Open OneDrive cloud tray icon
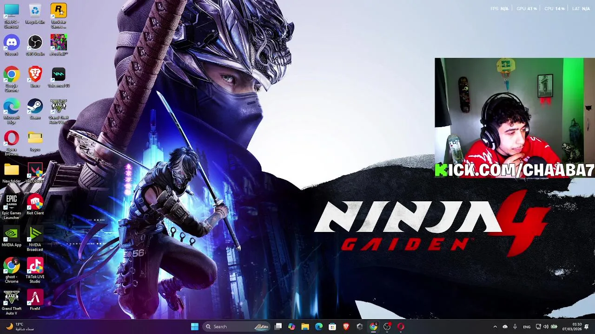Image resolution: width=595 pixels, height=334 pixels. tap(505, 327)
